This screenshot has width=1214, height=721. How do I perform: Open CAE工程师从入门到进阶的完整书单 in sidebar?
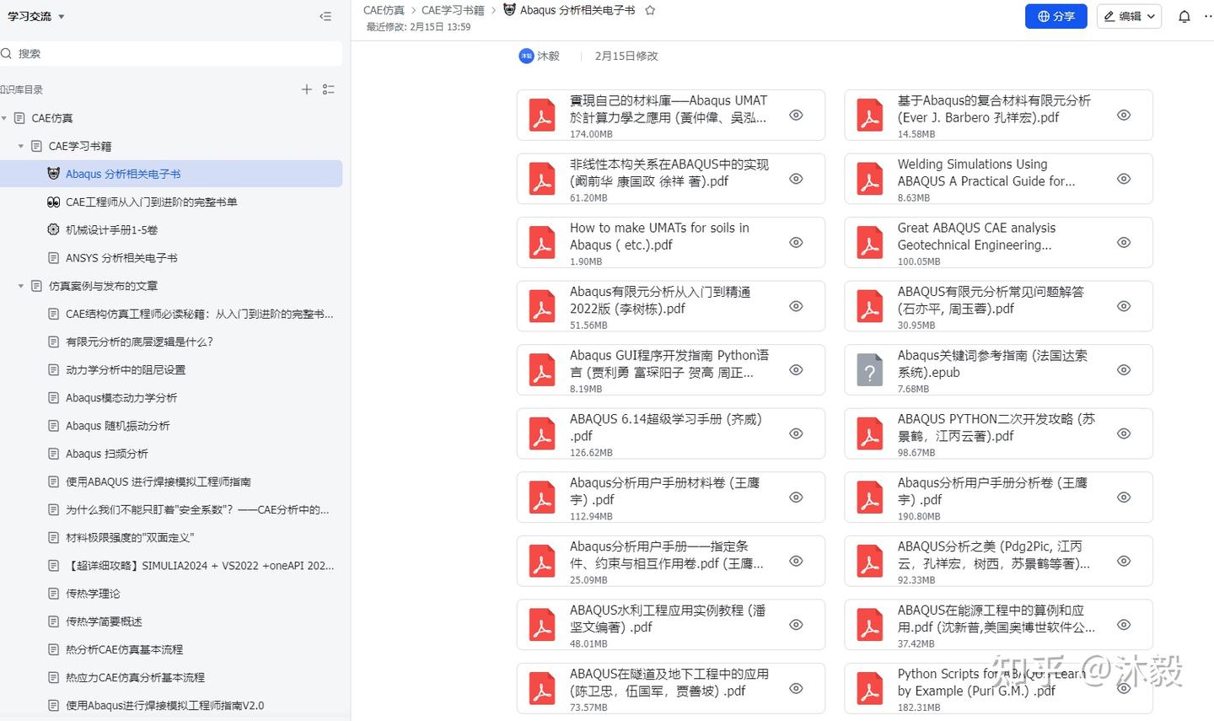click(x=152, y=202)
